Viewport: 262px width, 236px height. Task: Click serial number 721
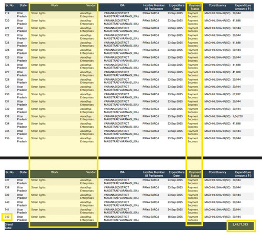tap(7, 28)
